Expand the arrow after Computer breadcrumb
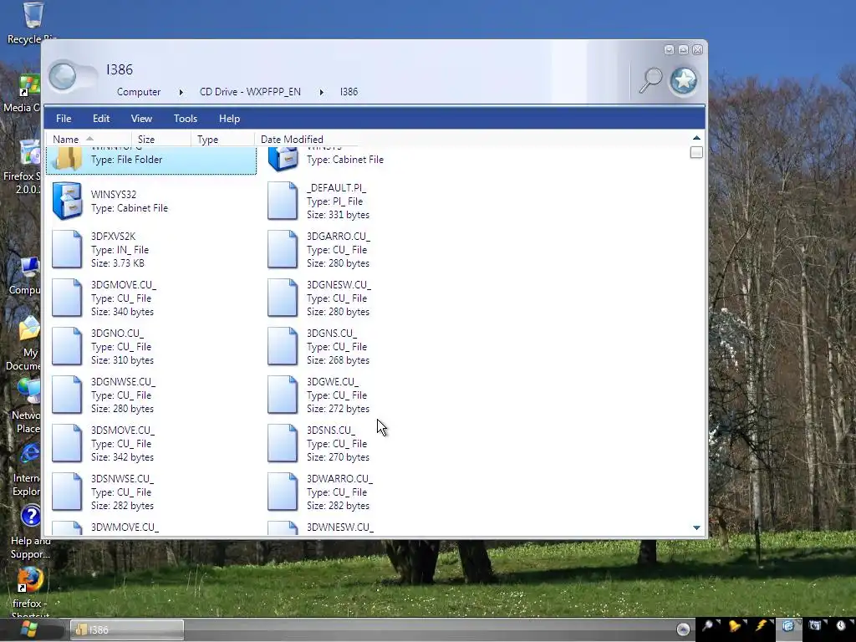856x642 pixels. [x=181, y=92]
